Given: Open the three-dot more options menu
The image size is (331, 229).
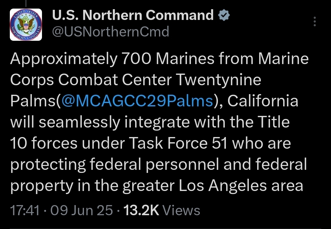Looking at the screenshot, I should (x=315, y=22).
